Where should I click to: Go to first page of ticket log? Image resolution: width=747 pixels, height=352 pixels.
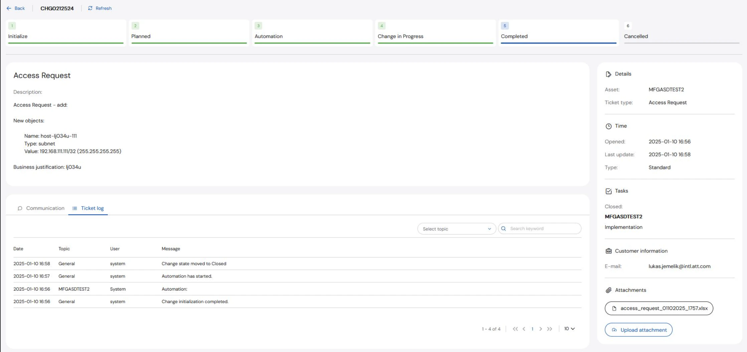point(515,329)
